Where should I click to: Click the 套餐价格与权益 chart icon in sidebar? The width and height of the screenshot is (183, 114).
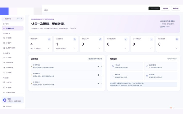[x=4, y=92]
